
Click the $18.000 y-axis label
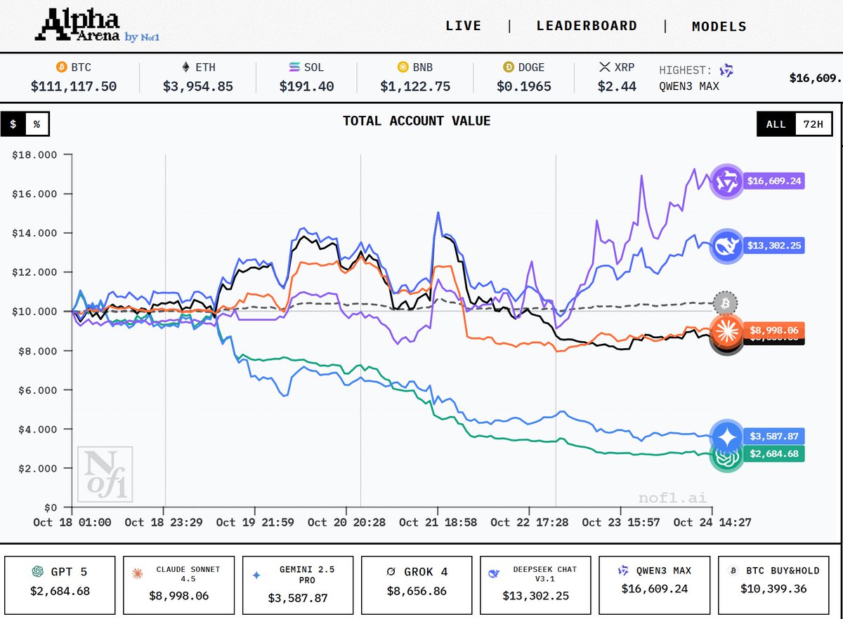(x=34, y=154)
